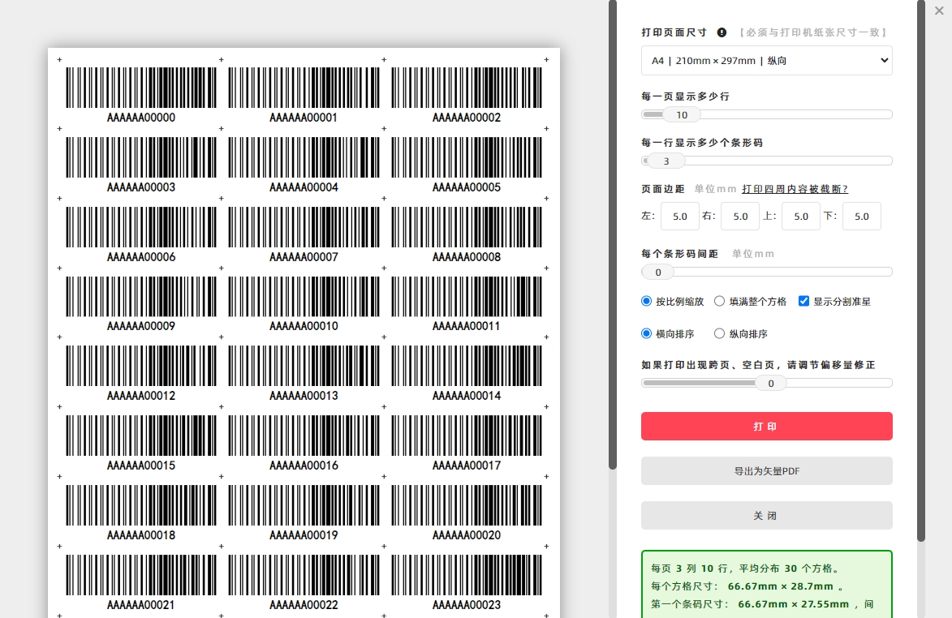Click the offset correction slider handle
Image resolution: width=952 pixels, height=618 pixels.
(771, 384)
